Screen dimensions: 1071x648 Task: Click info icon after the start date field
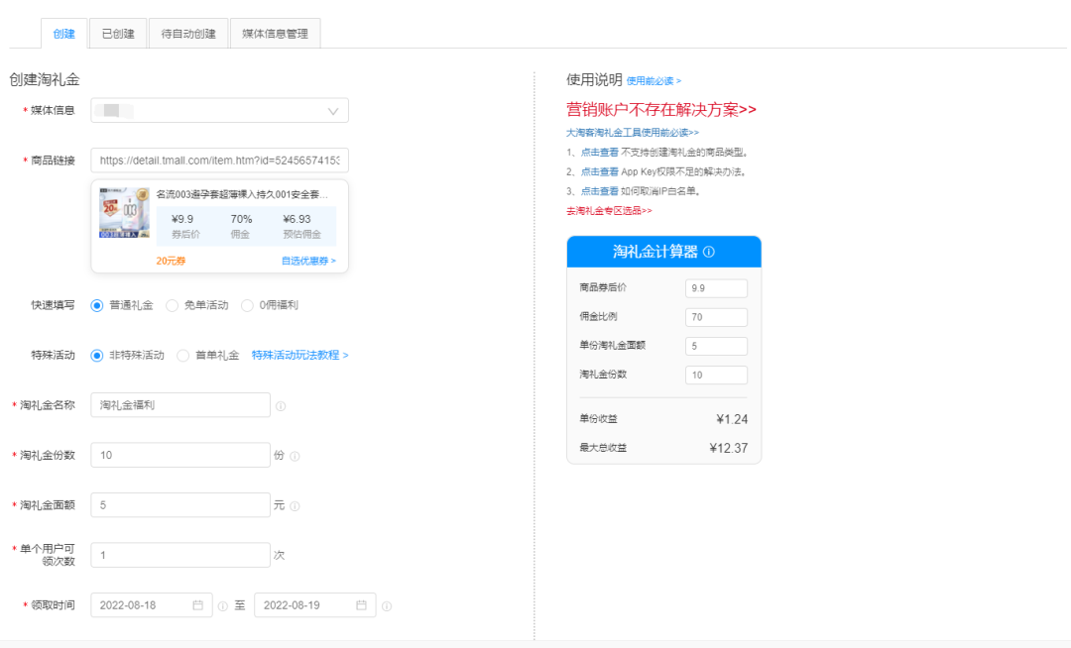tap(222, 606)
